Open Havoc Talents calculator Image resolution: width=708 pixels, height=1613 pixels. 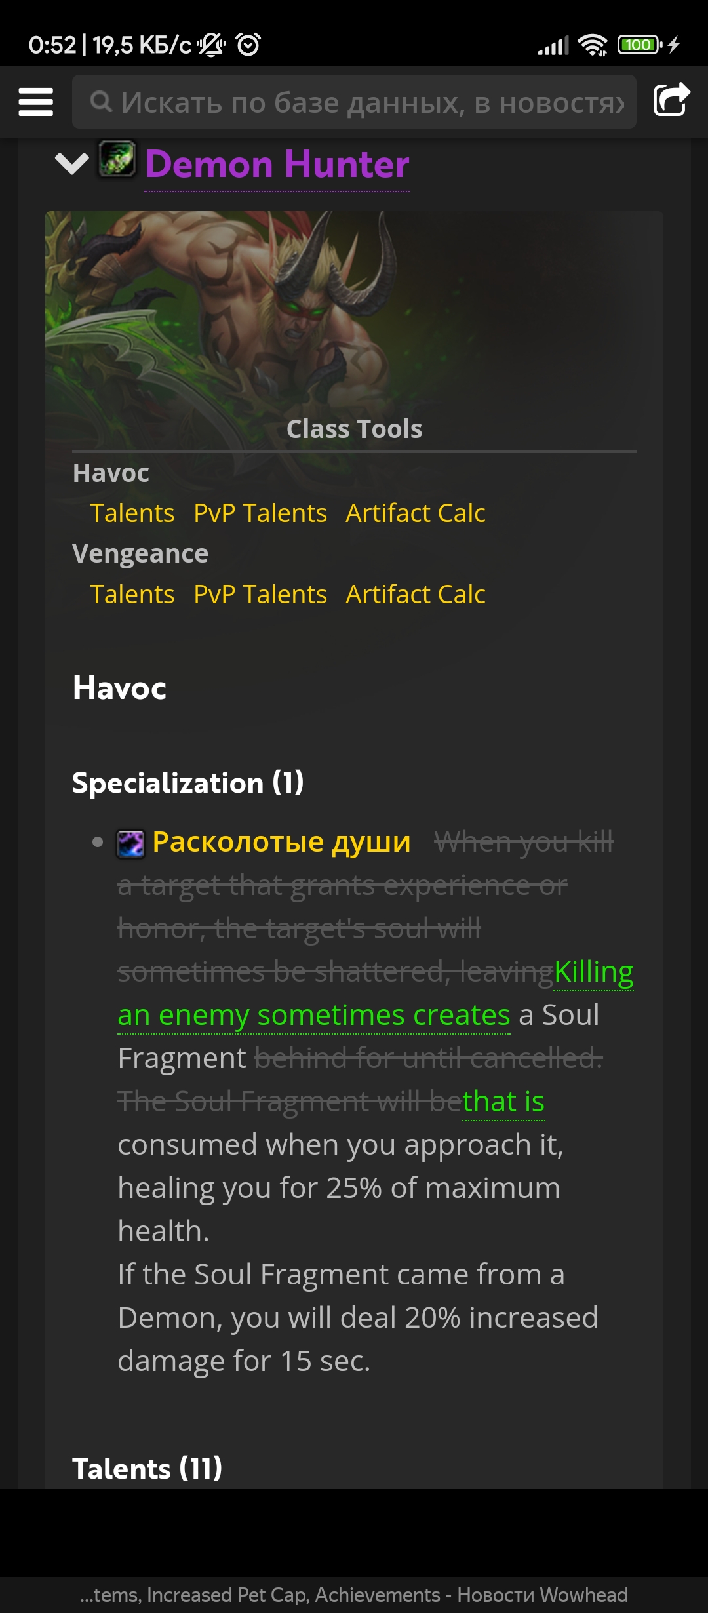point(132,513)
